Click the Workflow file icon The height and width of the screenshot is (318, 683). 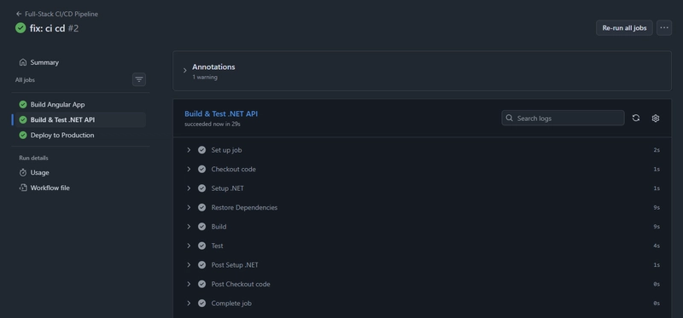click(23, 188)
